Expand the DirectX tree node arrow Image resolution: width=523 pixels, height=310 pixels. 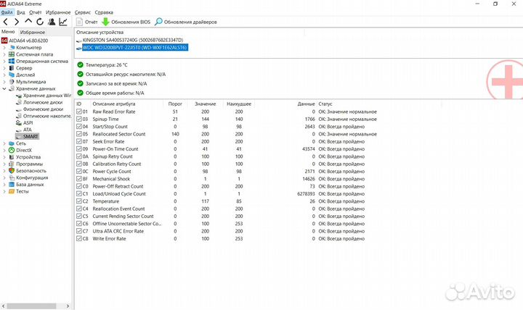pyautogui.click(x=4, y=151)
